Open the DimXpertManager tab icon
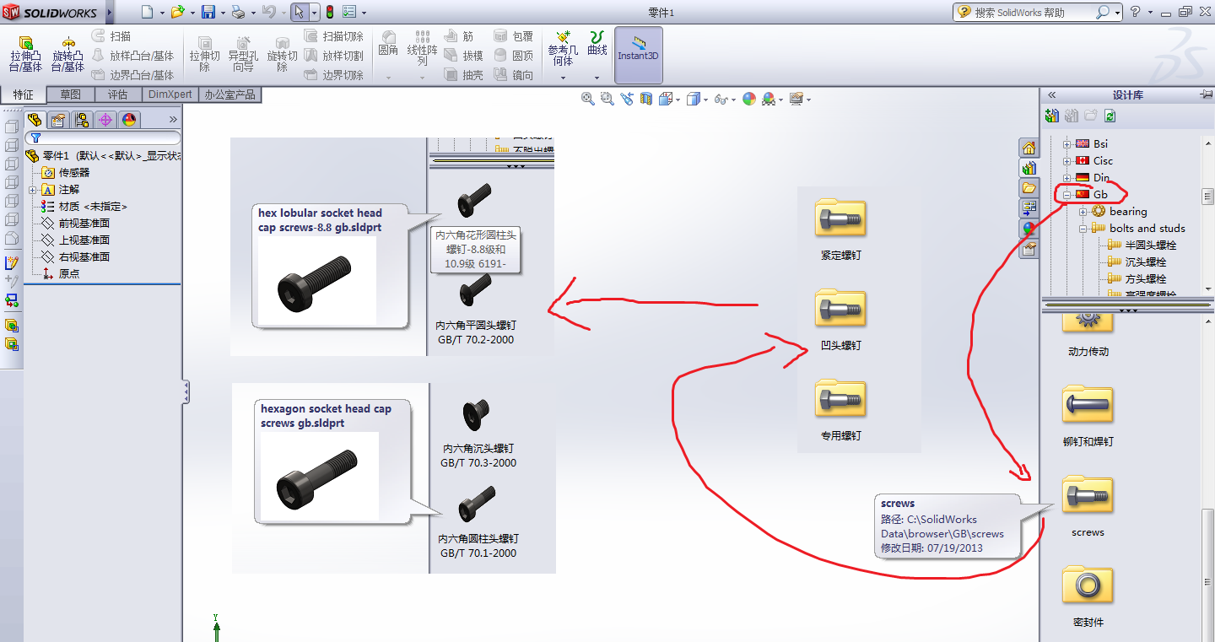This screenshot has height=642, width=1215. [105, 120]
